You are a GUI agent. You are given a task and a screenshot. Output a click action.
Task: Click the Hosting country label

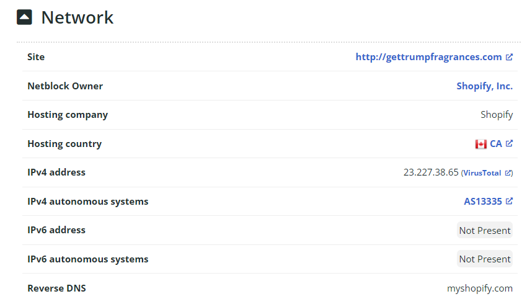[64, 144]
